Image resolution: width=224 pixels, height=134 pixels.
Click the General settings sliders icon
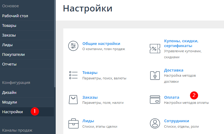coord(73,46)
